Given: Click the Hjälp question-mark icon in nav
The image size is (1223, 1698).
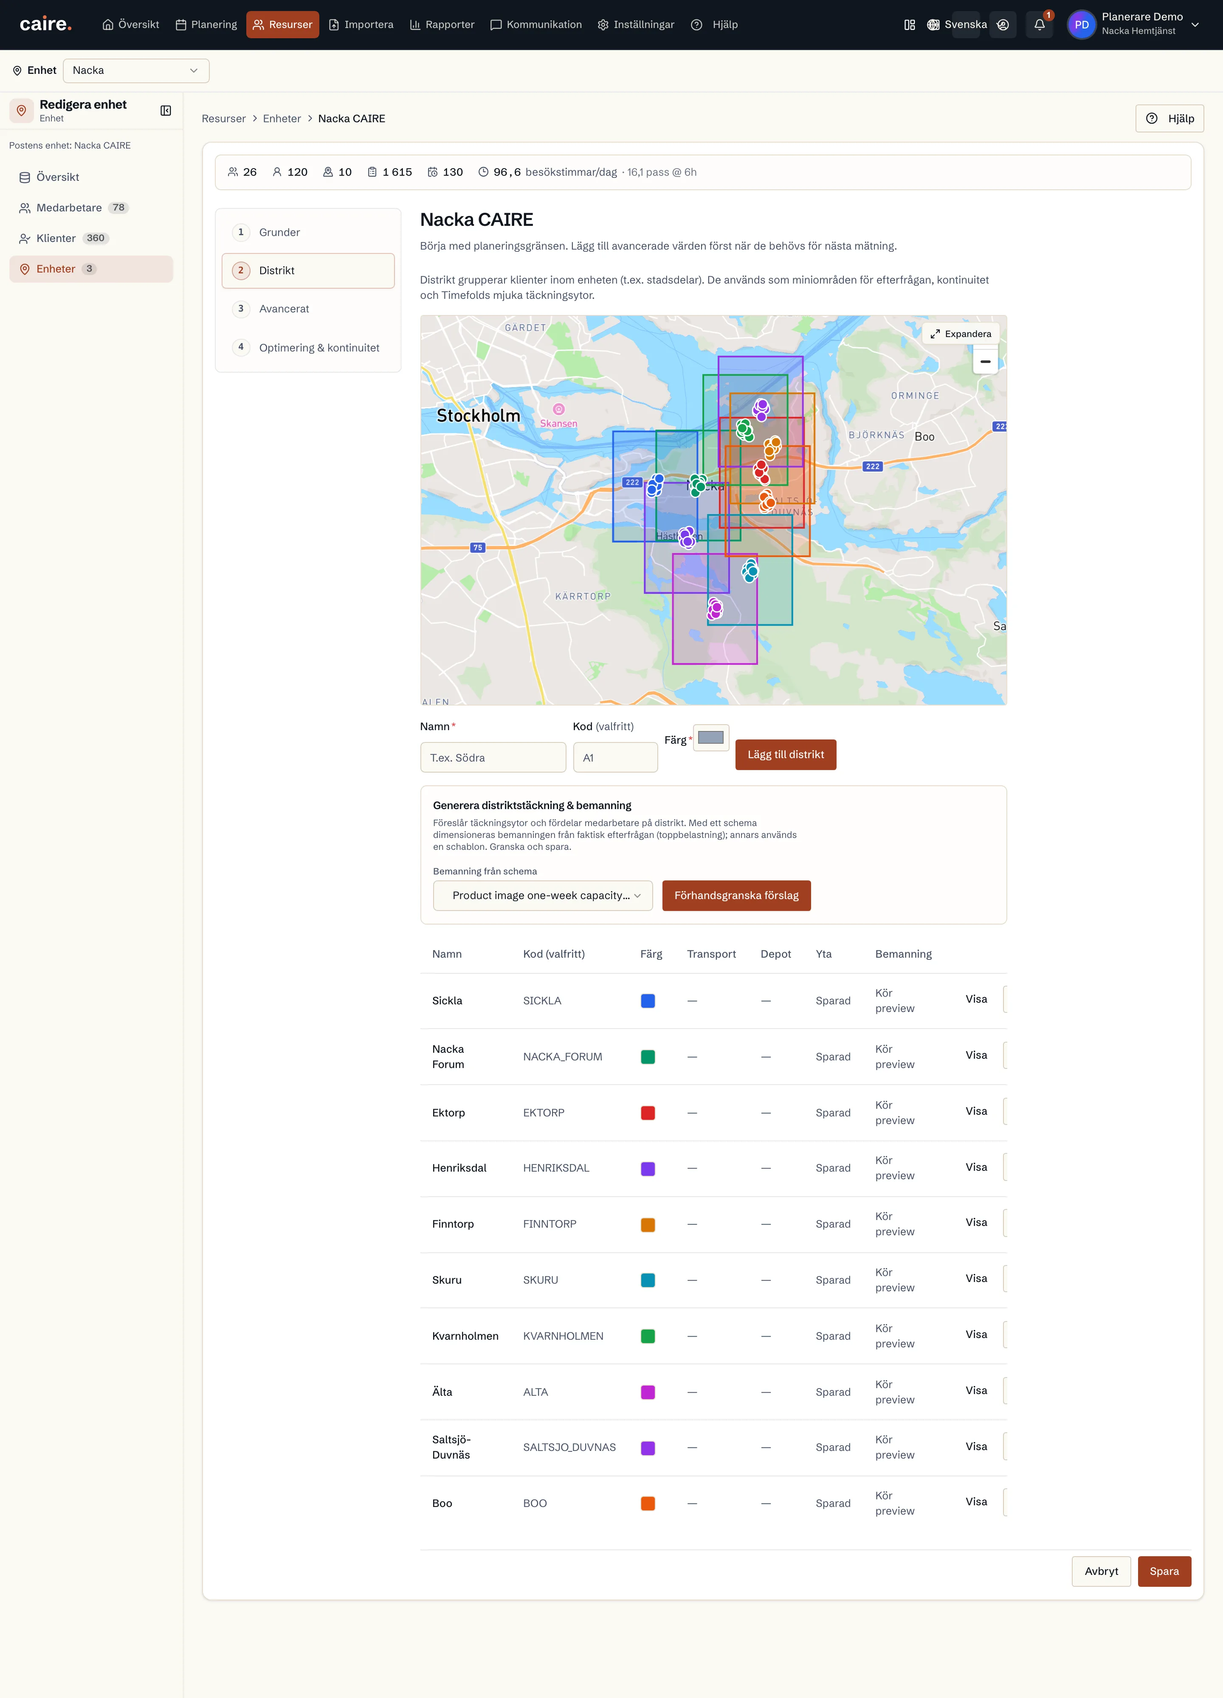Looking at the screenshot, I should 696,25.
